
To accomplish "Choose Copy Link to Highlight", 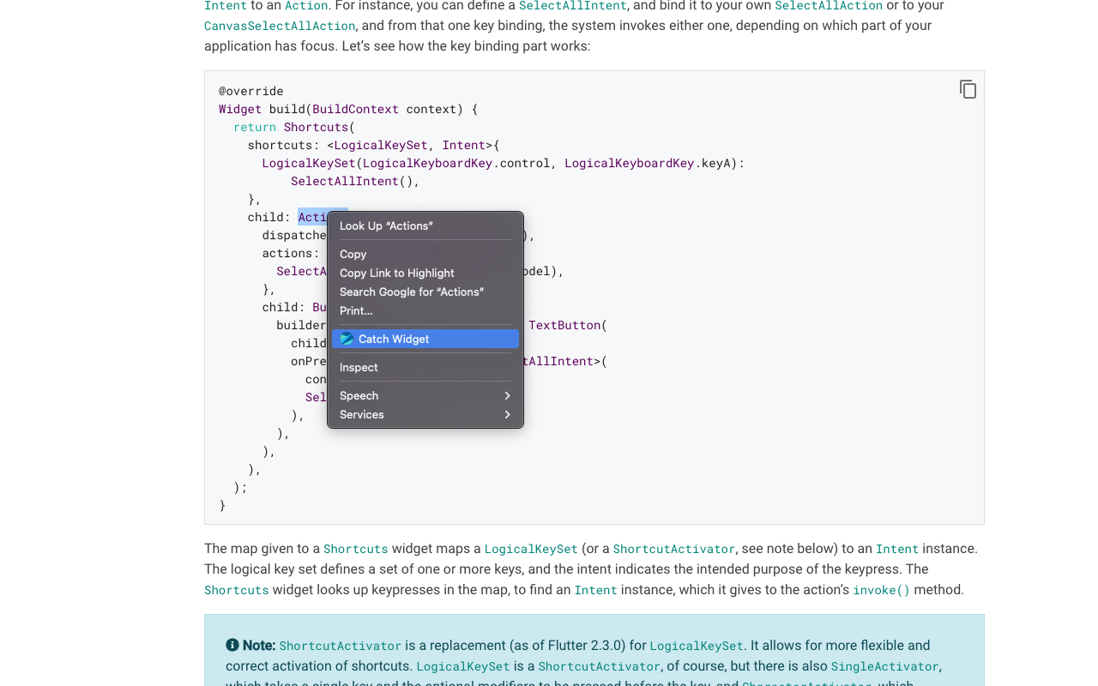I will (x=396, y=273).
